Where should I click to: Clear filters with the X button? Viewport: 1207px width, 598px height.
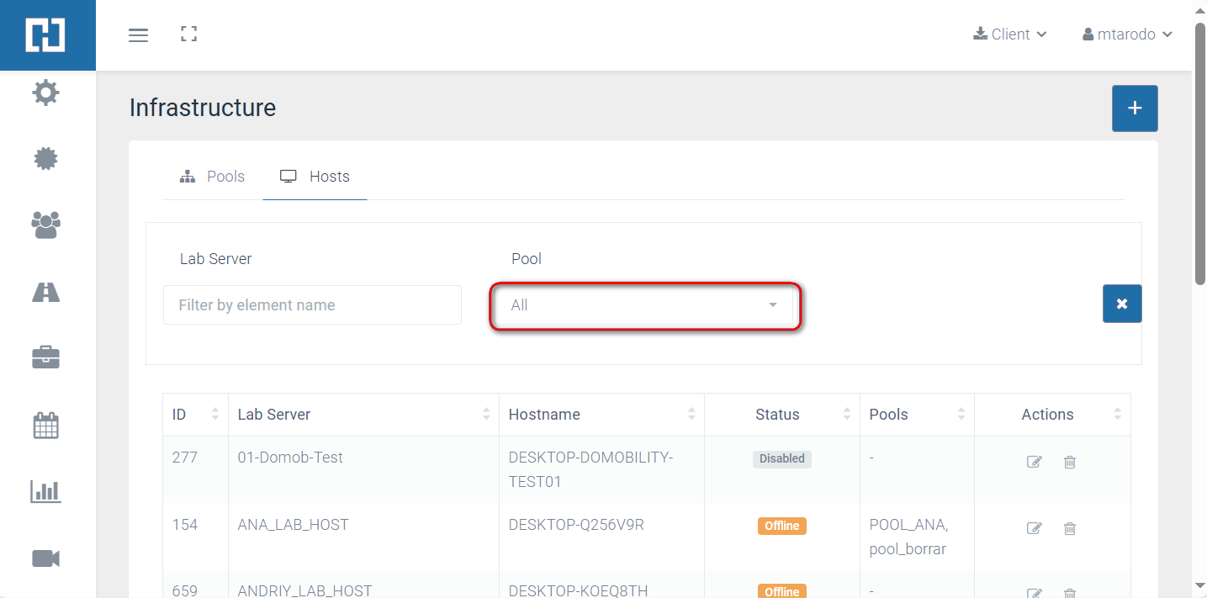pyautogui.click(x=1122, y=304)
